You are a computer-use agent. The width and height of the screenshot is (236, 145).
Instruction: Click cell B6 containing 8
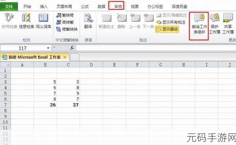(45, 99)
